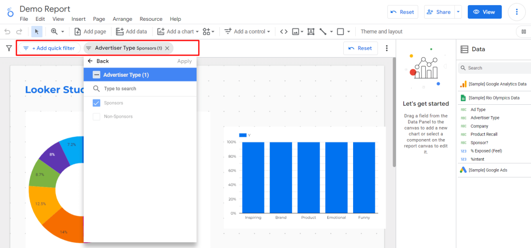Image resolution: width=531 pixels, height=248 pixels.
Task: Open Theme and layout
Action: click(x=381, y=32)
